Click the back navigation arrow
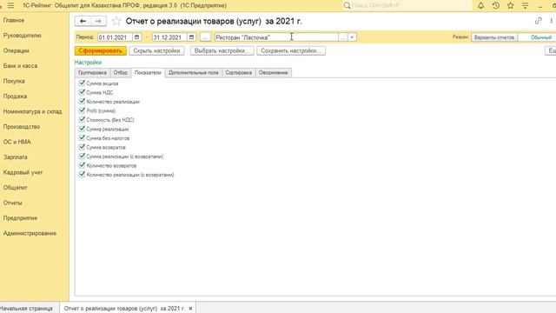The image size is (556, 313). (x=83, y=21)
